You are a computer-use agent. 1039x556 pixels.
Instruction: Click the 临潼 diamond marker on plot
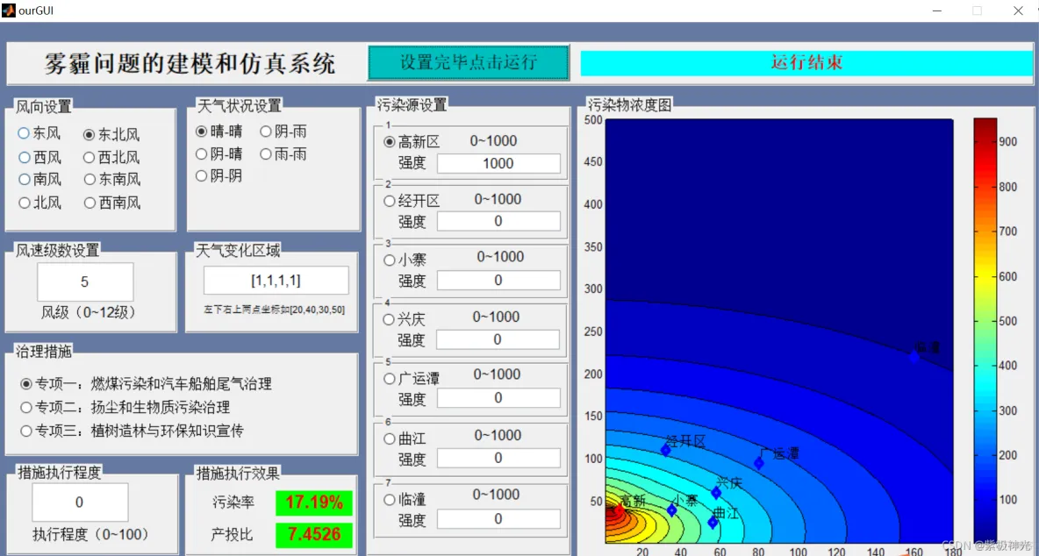(x=914, y=356)
